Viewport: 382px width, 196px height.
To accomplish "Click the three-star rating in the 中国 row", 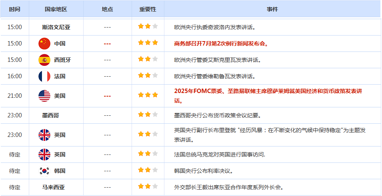I will (x=148, y=43).
